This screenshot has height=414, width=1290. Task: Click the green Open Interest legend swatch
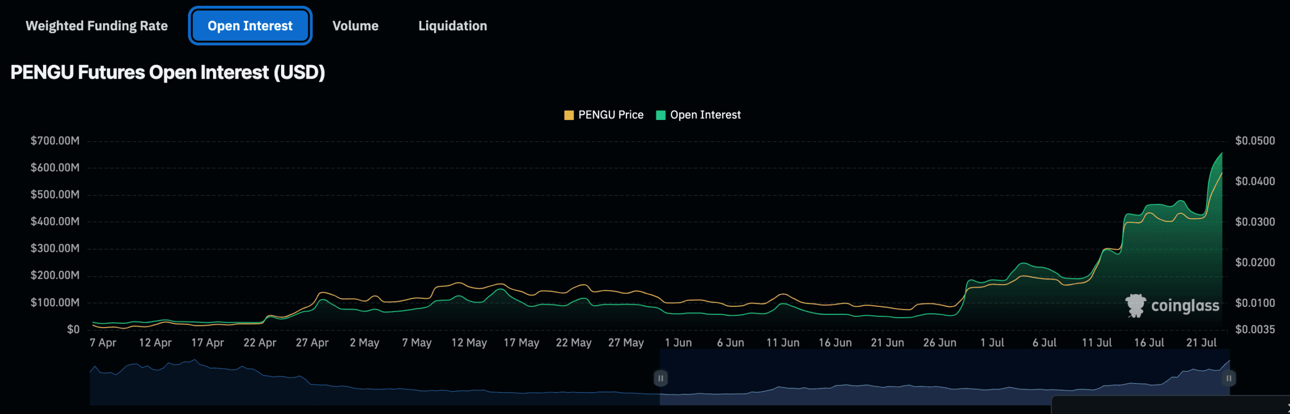(661, 115)
